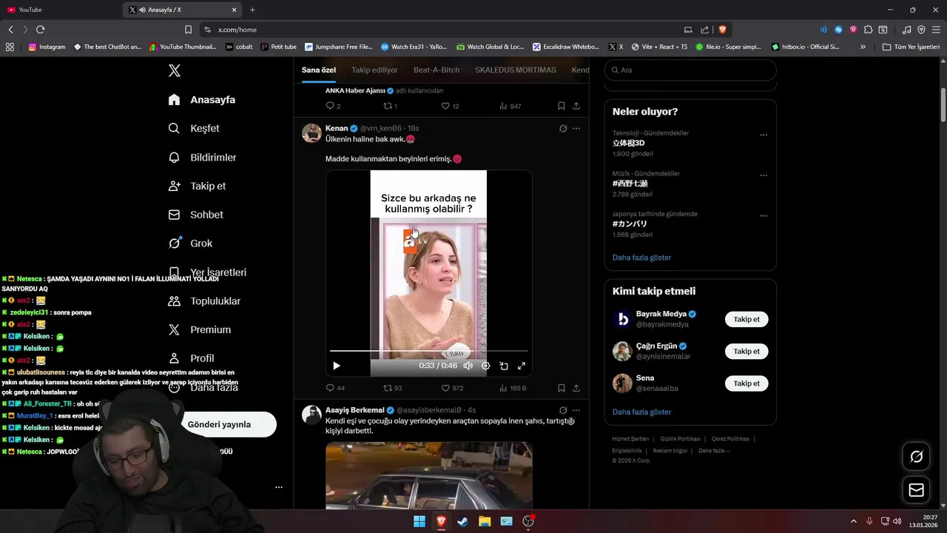
Task: View analytics of Kenan's post (165 B)
Action: [513, 388]
